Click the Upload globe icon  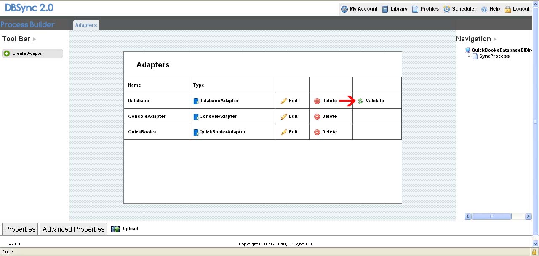click(115, 229)
